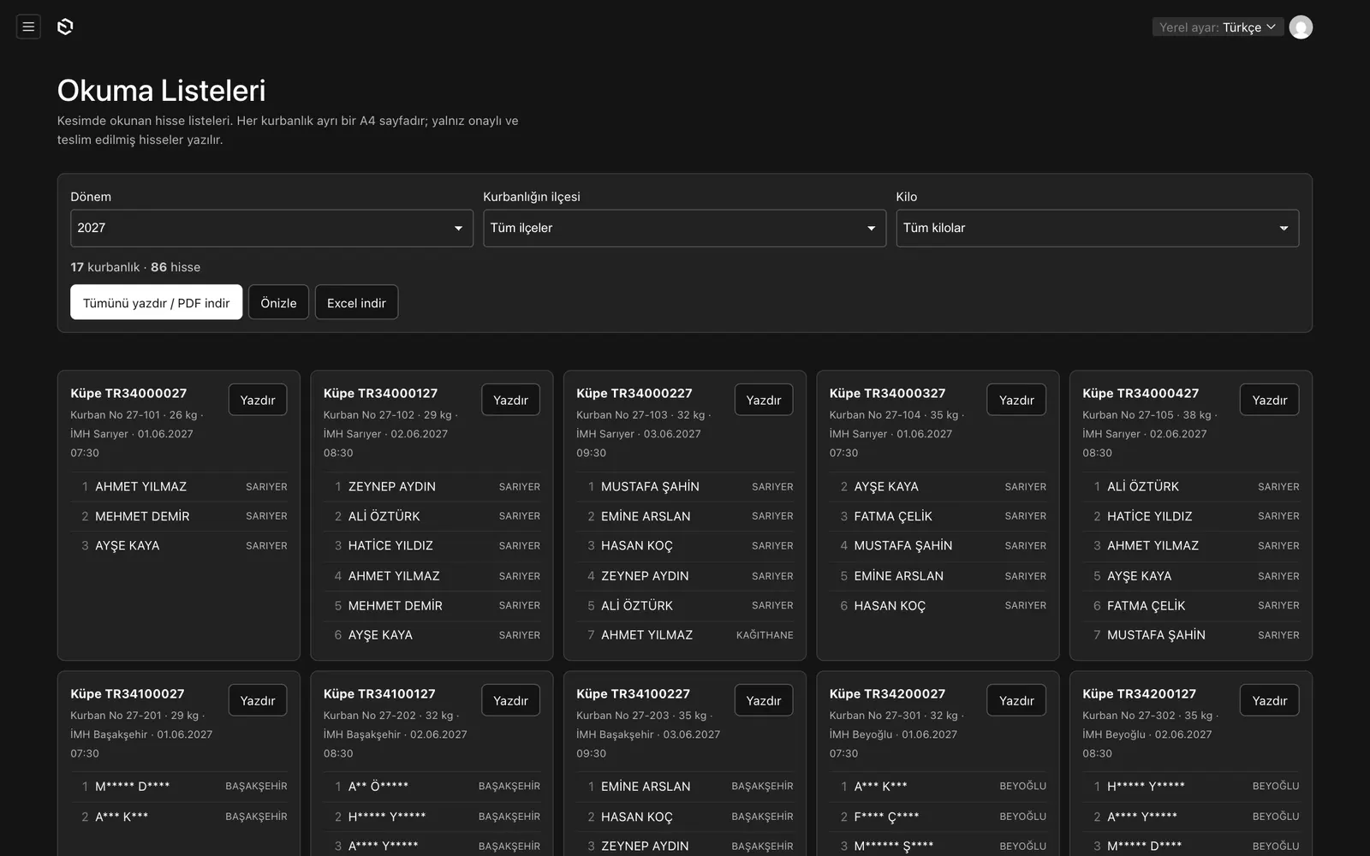Click EMİNE ARSLAN row in Küpe TR34100227
The width and height of the screenshot is (1370, 856).
(685, 786)
